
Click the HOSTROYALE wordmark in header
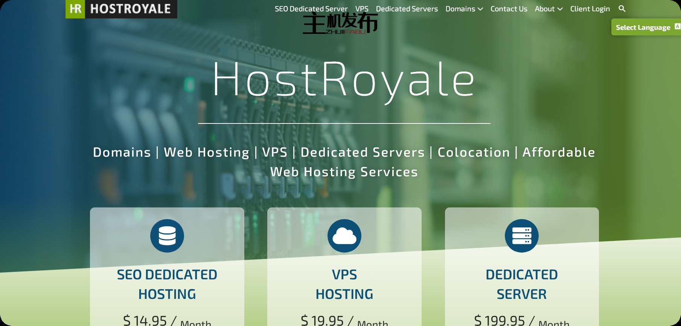pos(131,9)
